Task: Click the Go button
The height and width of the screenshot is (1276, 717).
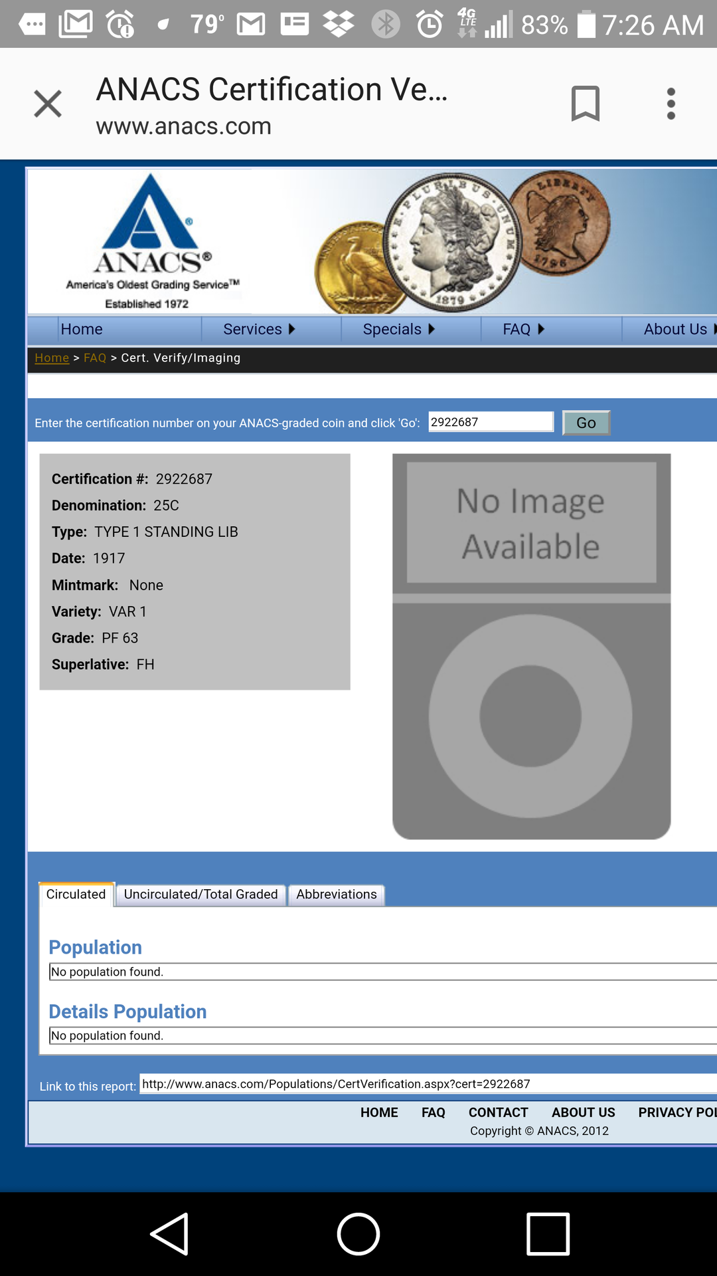Action: pos(586,423)
